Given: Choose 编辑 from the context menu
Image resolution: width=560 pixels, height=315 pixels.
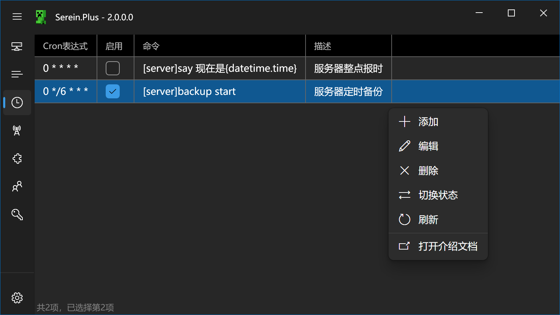Looking at the screenshot, I should (438, 146).
